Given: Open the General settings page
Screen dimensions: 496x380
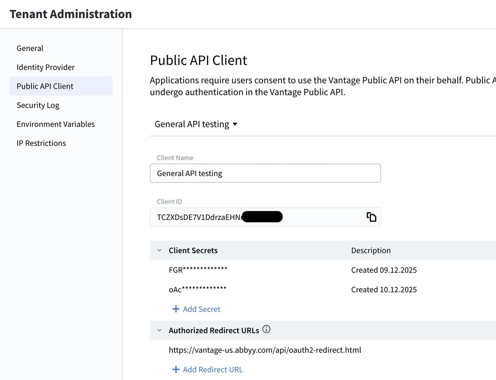Looking at the screenshot, I should tap(30, 48).
